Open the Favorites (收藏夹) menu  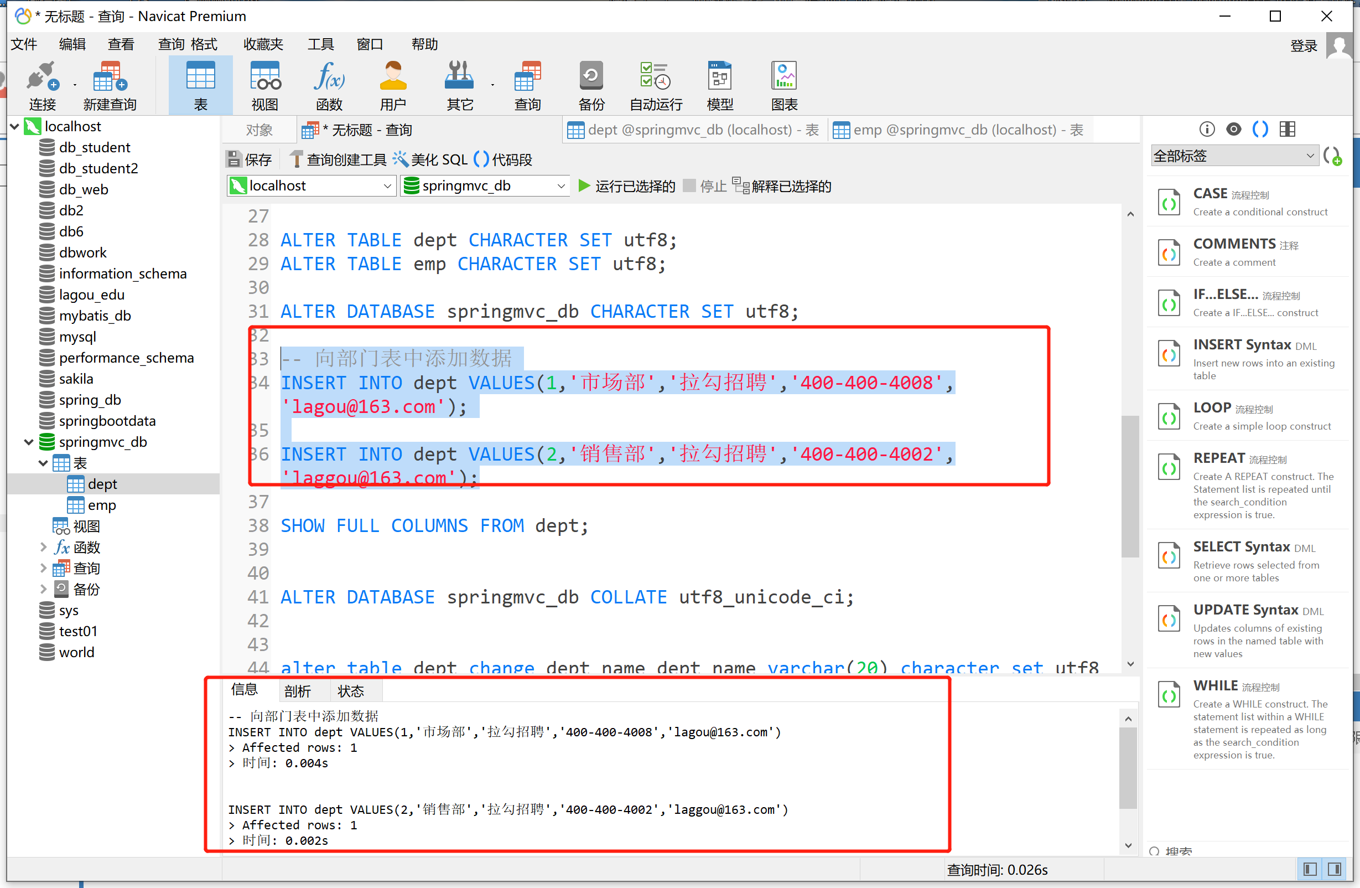click(x=263, y=44)
